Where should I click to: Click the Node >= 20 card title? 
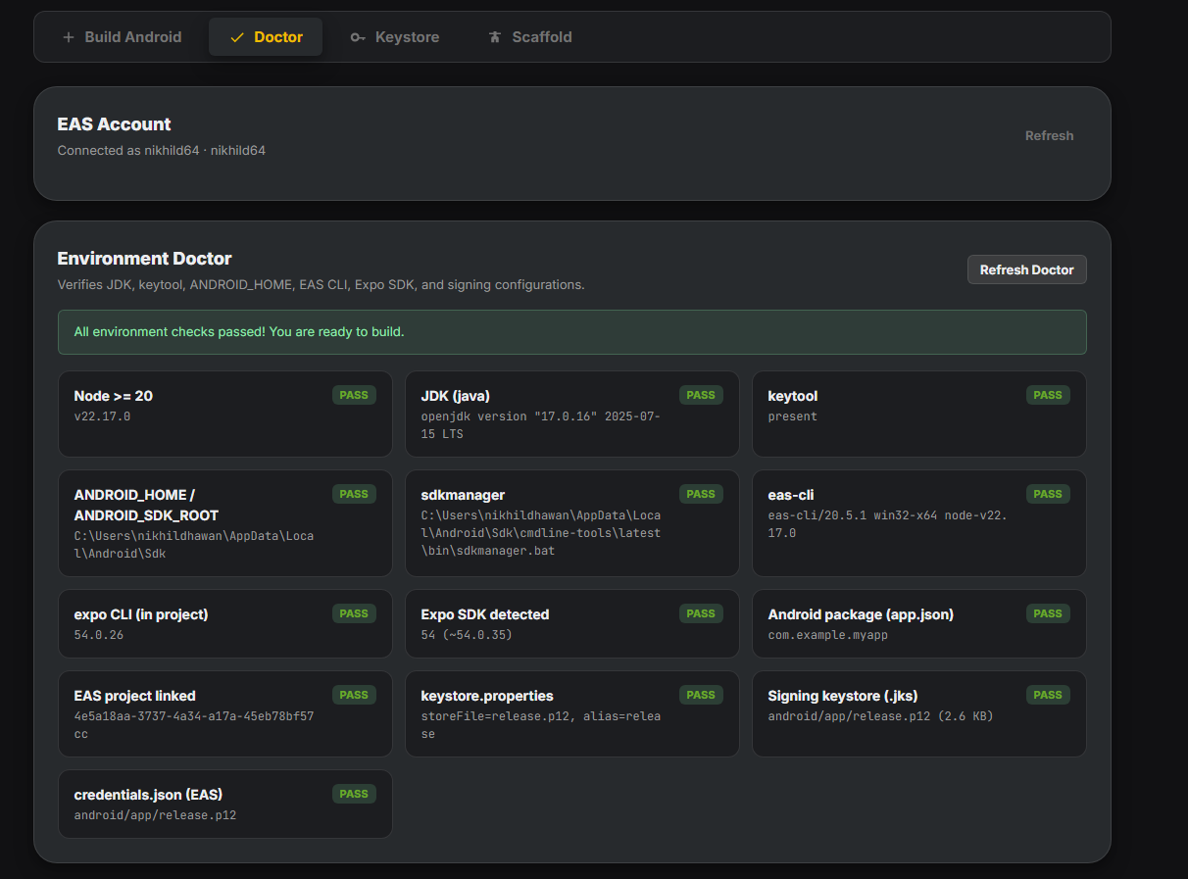(113, 396)
